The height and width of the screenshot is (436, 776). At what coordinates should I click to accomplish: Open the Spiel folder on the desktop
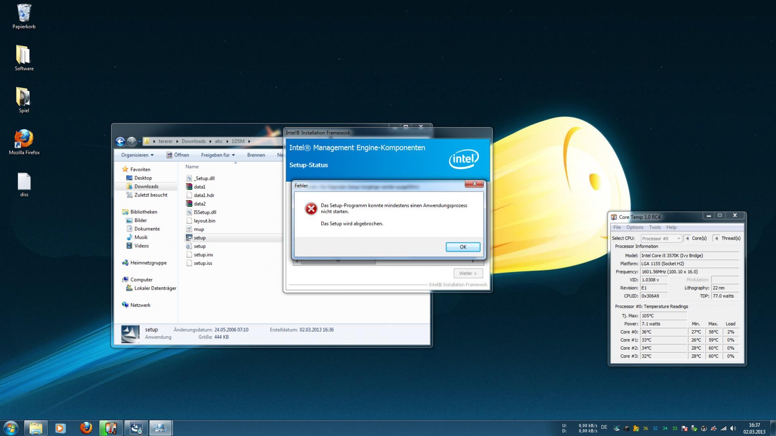pyautogui.click(x=24, y=100)
